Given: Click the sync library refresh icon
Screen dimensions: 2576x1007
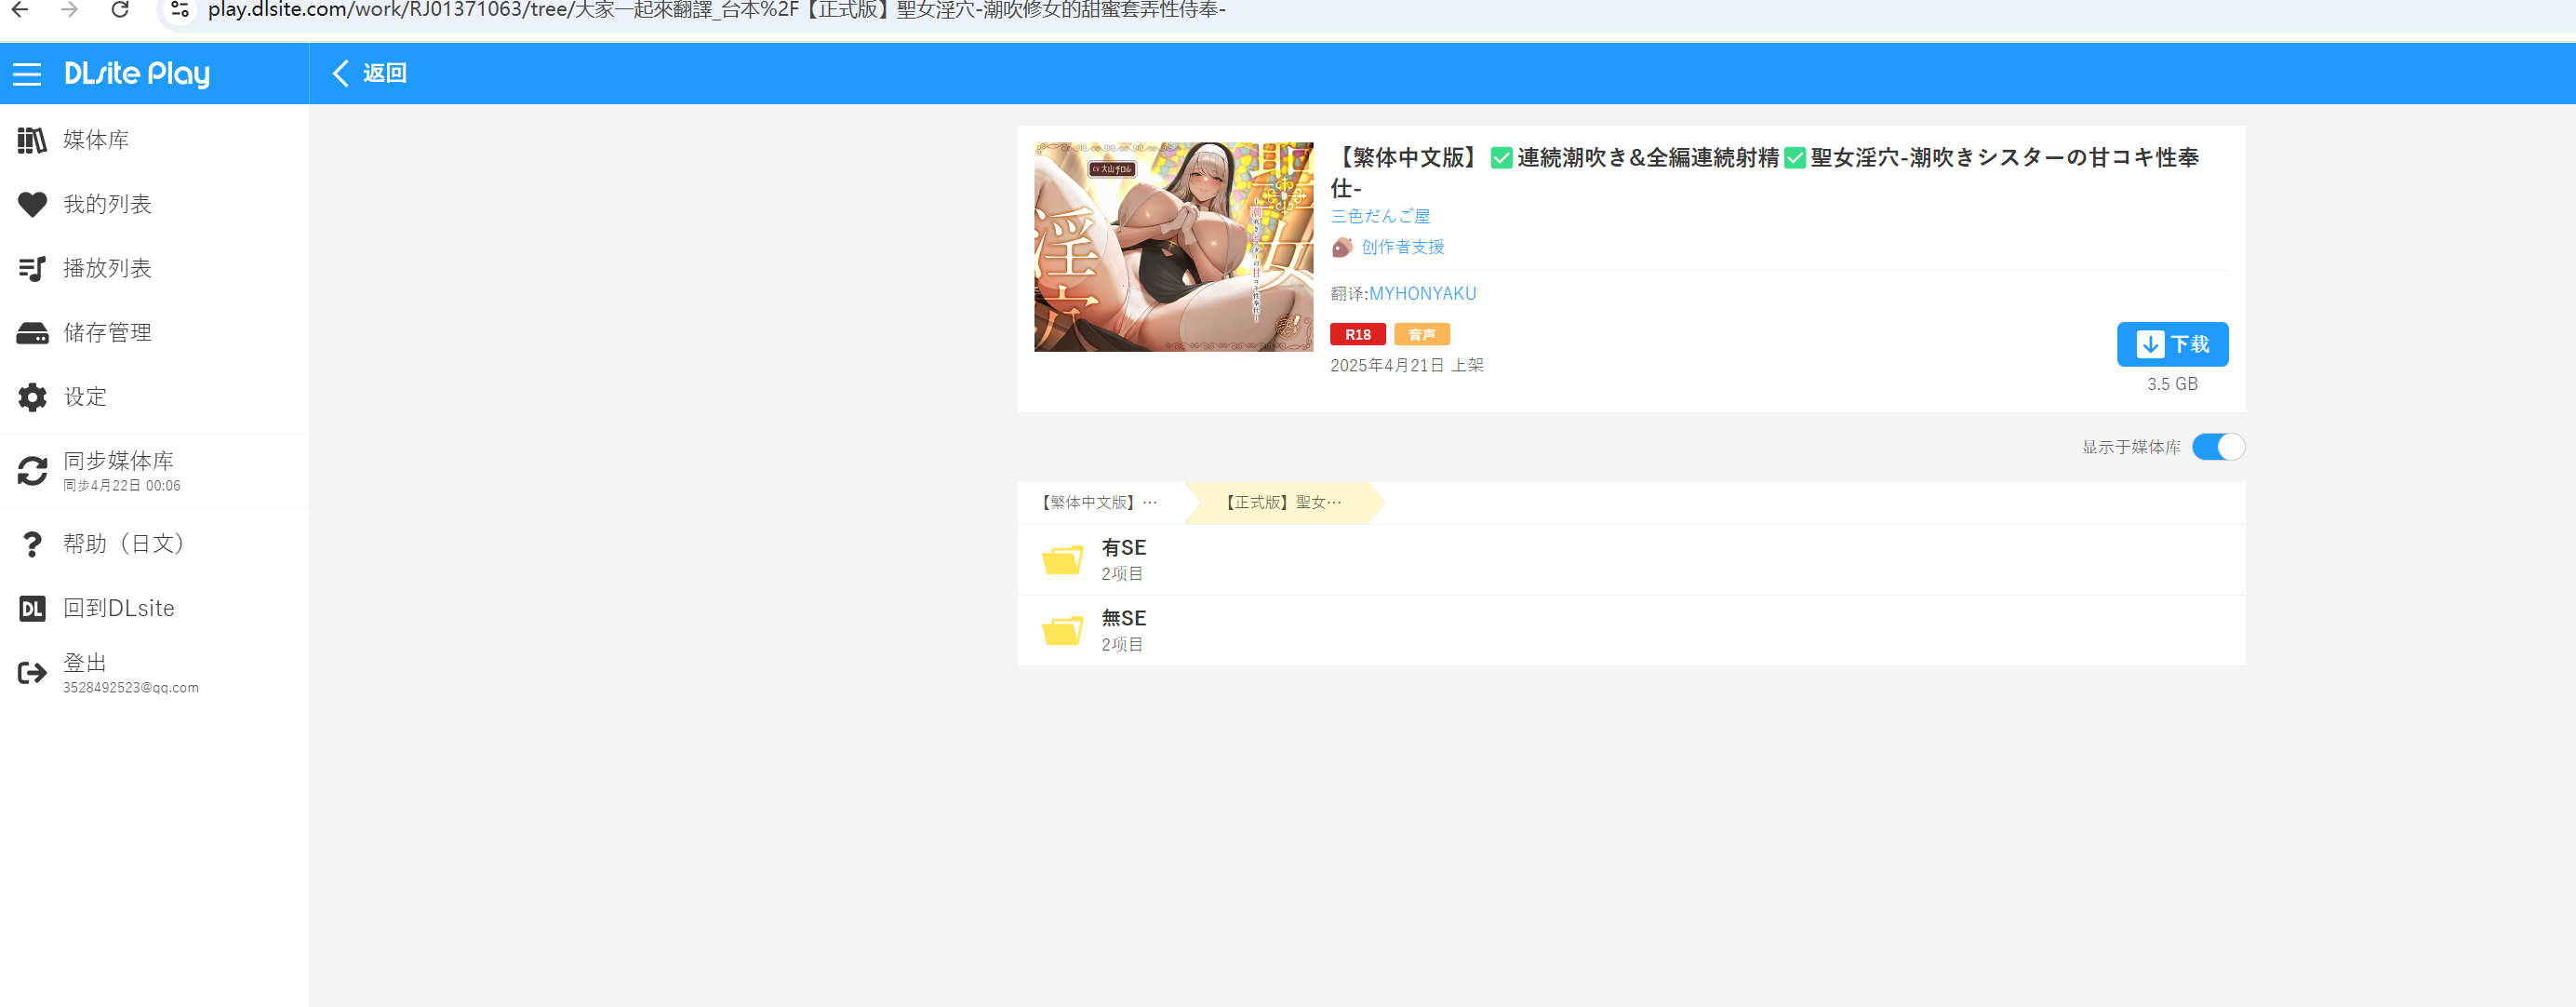Looking at the screenshot, I should click(32, 471).
